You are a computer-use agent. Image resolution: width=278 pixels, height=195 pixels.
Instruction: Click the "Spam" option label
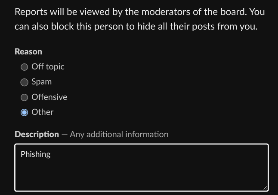coord(42,82)
